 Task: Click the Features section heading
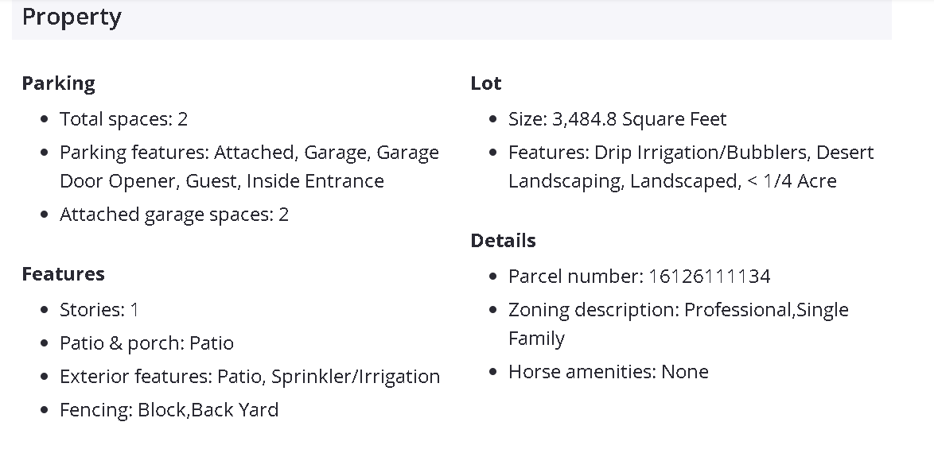[63, 274]
